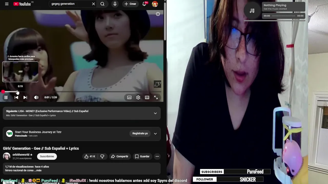328x184 pixels.
Task: Click the video title Girls' Generation - Gee
Action: pos(41,148)
